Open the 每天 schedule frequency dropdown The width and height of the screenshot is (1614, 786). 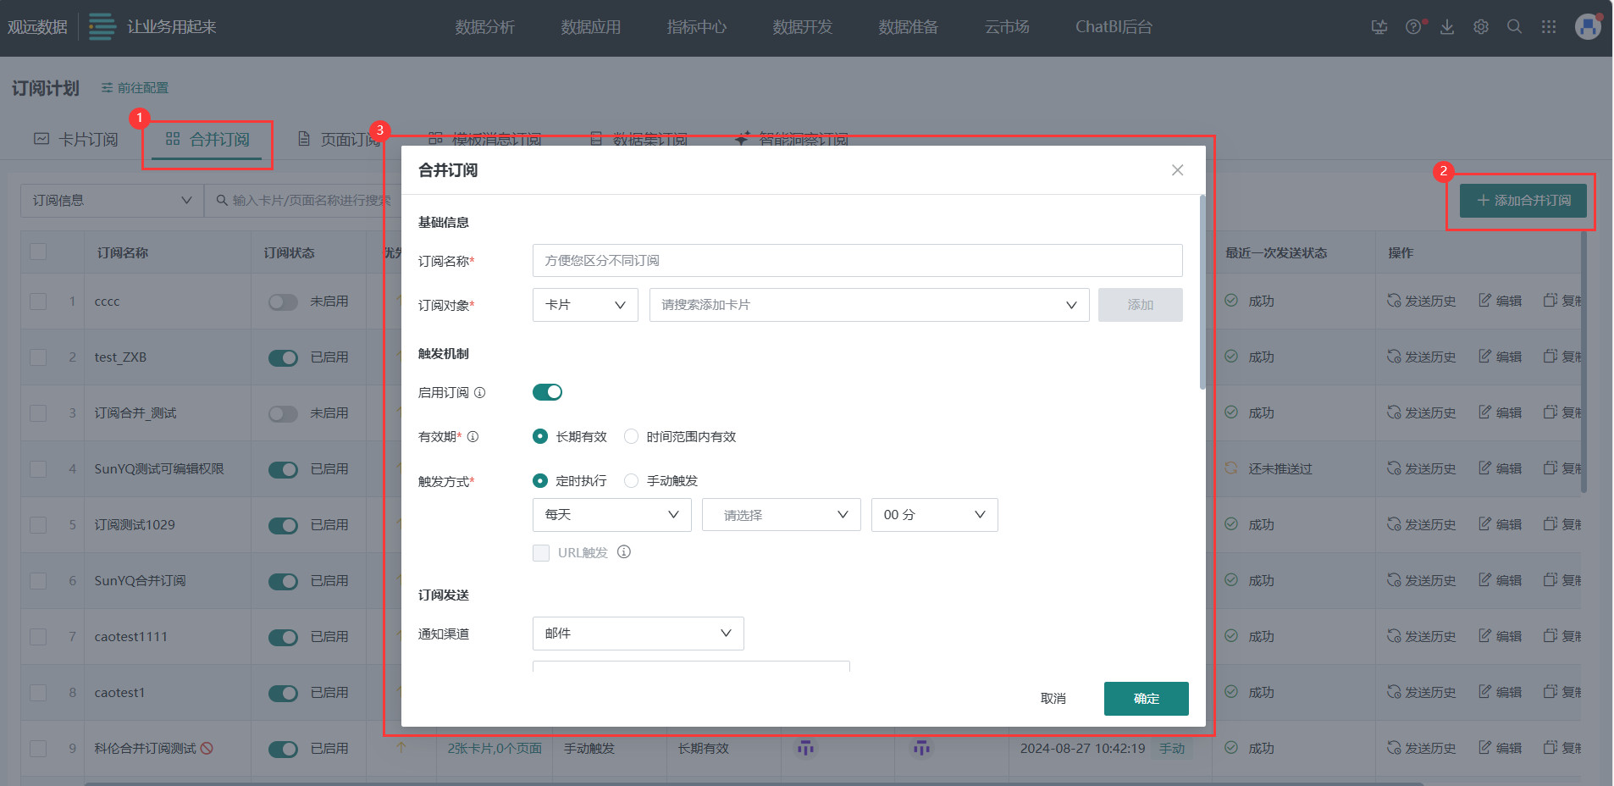point(611,514)
